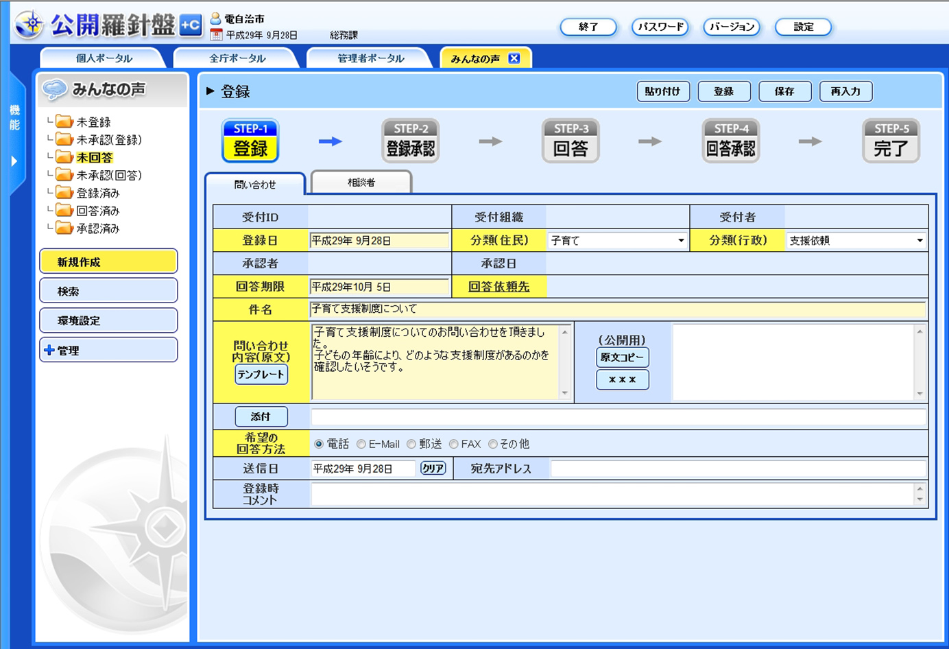The height and width of the screenshot is (649, 949).
Task: Open the 未登録 folder
Action: pyautogui.click(x=84, y=122)
